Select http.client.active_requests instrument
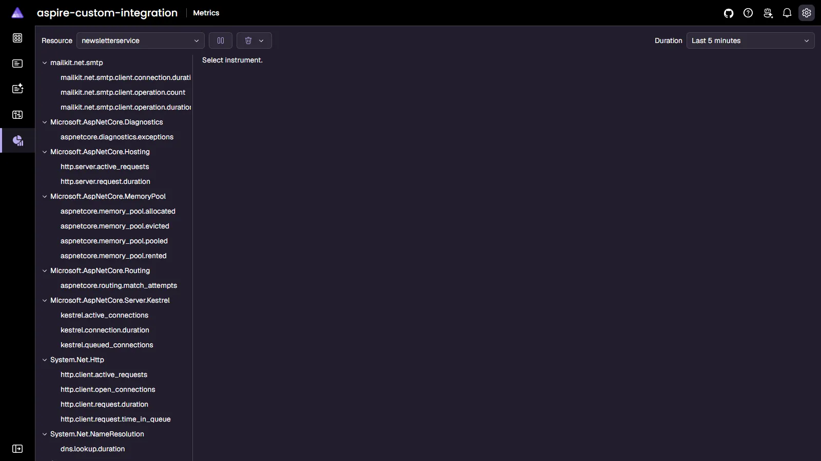 tap(104, 374)
